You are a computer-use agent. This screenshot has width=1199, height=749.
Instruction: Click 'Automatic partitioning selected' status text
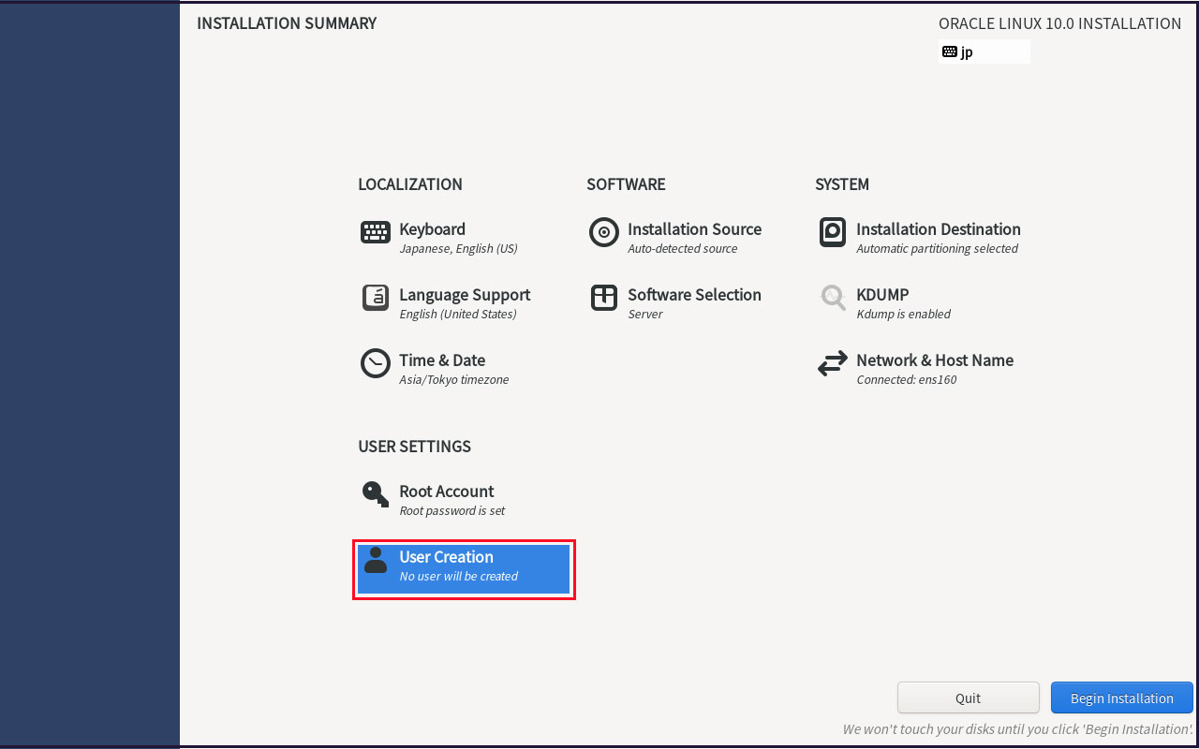pyautogui.click(x=938, y=249)
